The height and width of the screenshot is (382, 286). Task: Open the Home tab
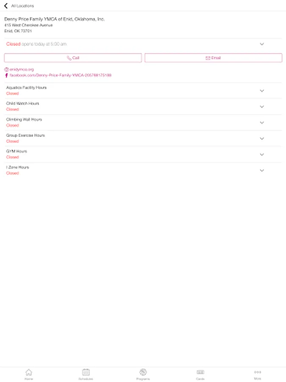click(29, 374)
